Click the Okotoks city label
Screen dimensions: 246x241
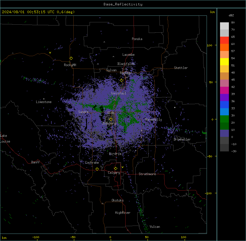tap(118, 200)
